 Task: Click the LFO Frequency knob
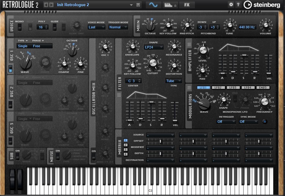(265, 102)
